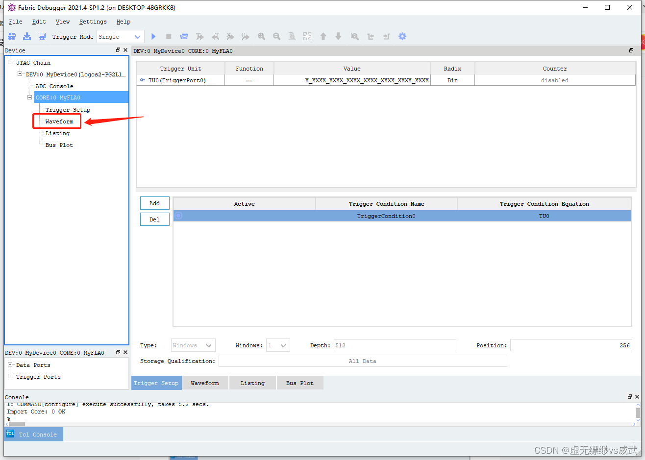
Task: Collapse the JTAG Chain tree node
Action: (x=10, y=63)
